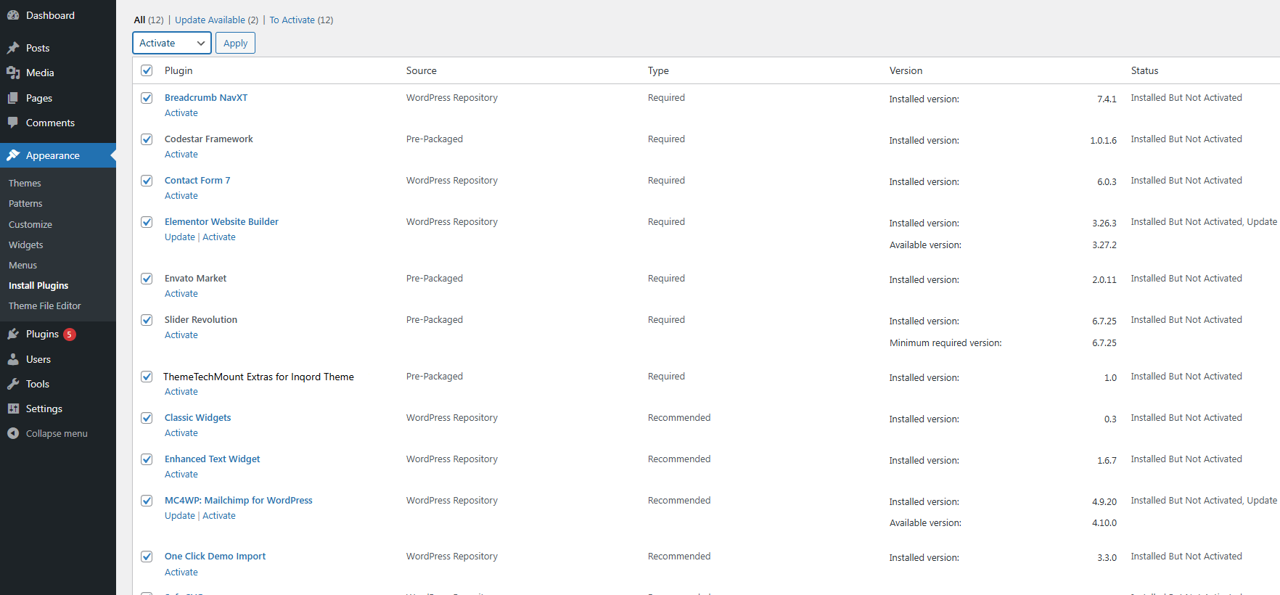The height and width of the screenshot is (595, 1280).
Task: Click the Type column header
Action: (x=658, y=70)
